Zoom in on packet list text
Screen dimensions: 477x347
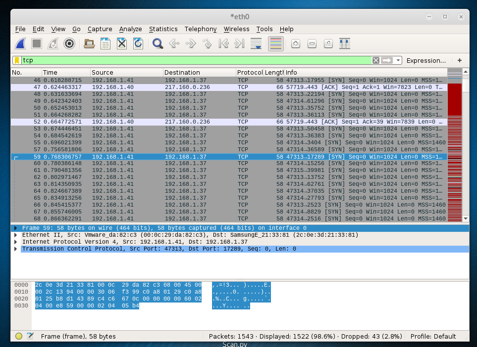tap(296, 43)
